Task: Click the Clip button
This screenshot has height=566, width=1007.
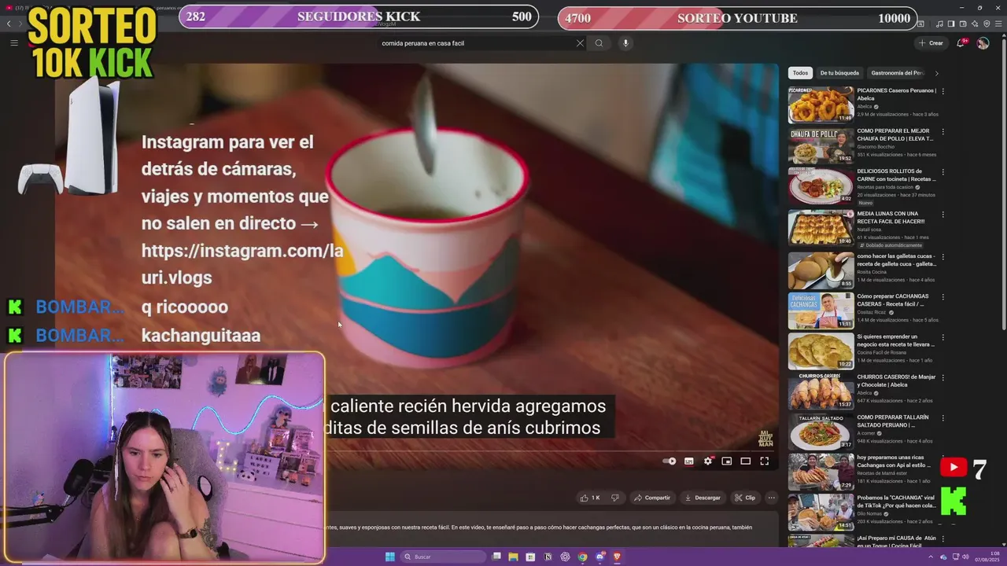Action: tap(745, 498)
